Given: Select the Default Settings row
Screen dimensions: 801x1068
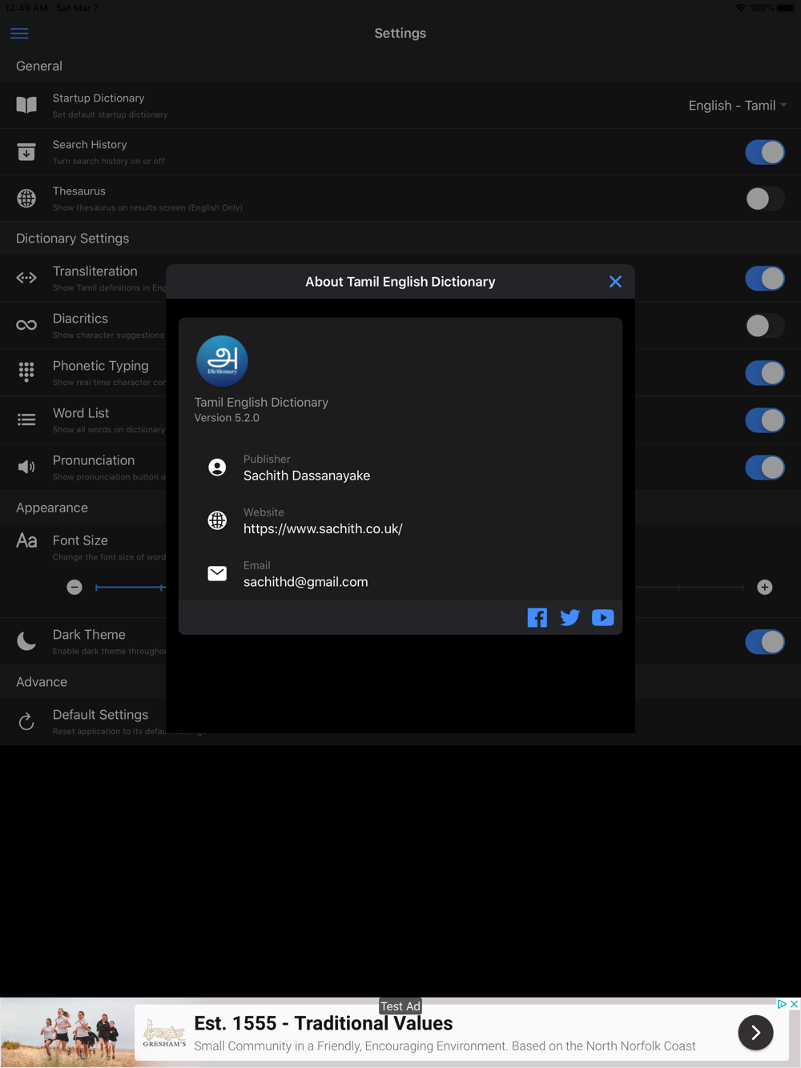Looking at the screenshot, I should pyautogui.click(x=400, y=721).
